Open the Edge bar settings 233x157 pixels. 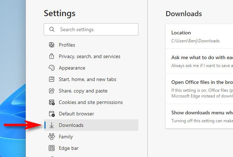(91, 148)
